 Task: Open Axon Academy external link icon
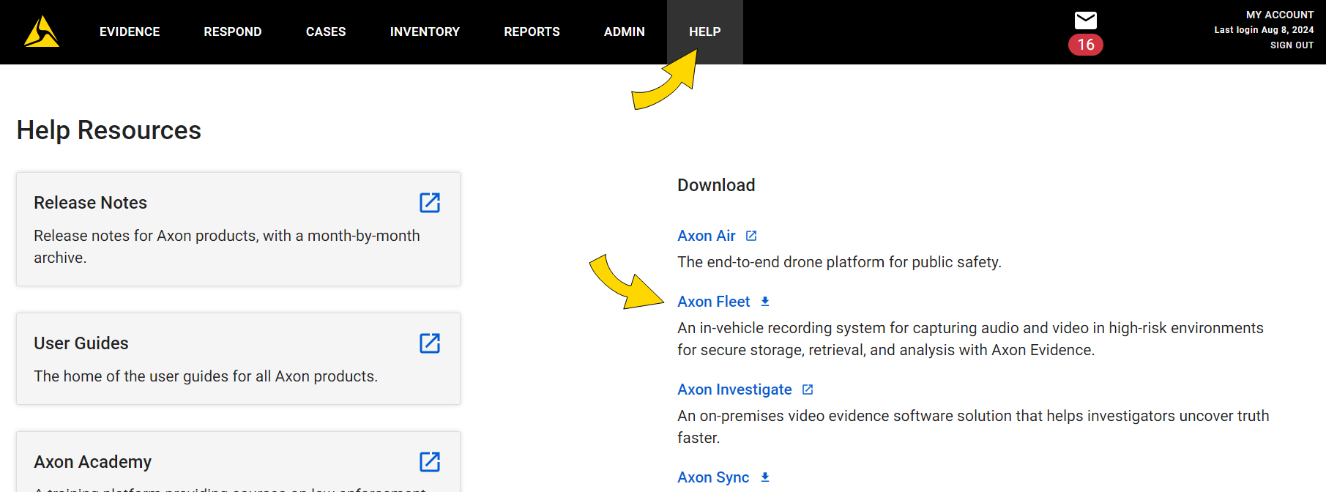[430, 462]
